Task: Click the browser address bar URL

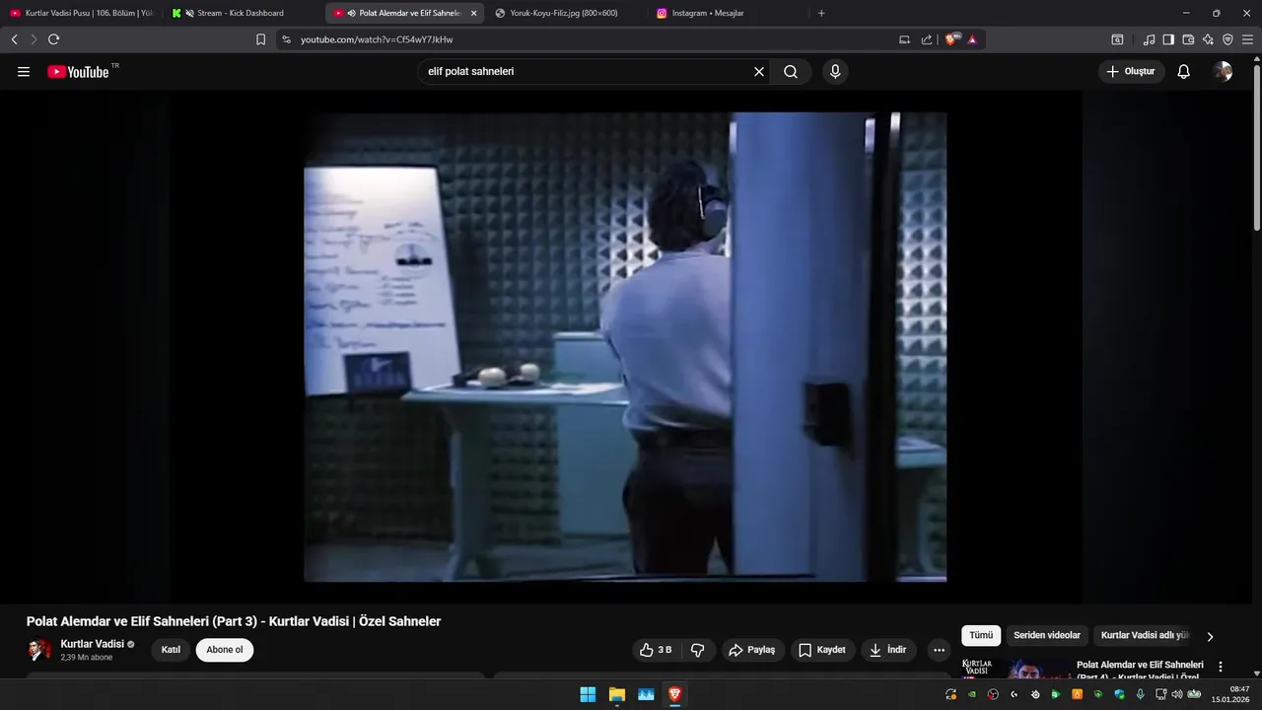Action: pos(377,39)
